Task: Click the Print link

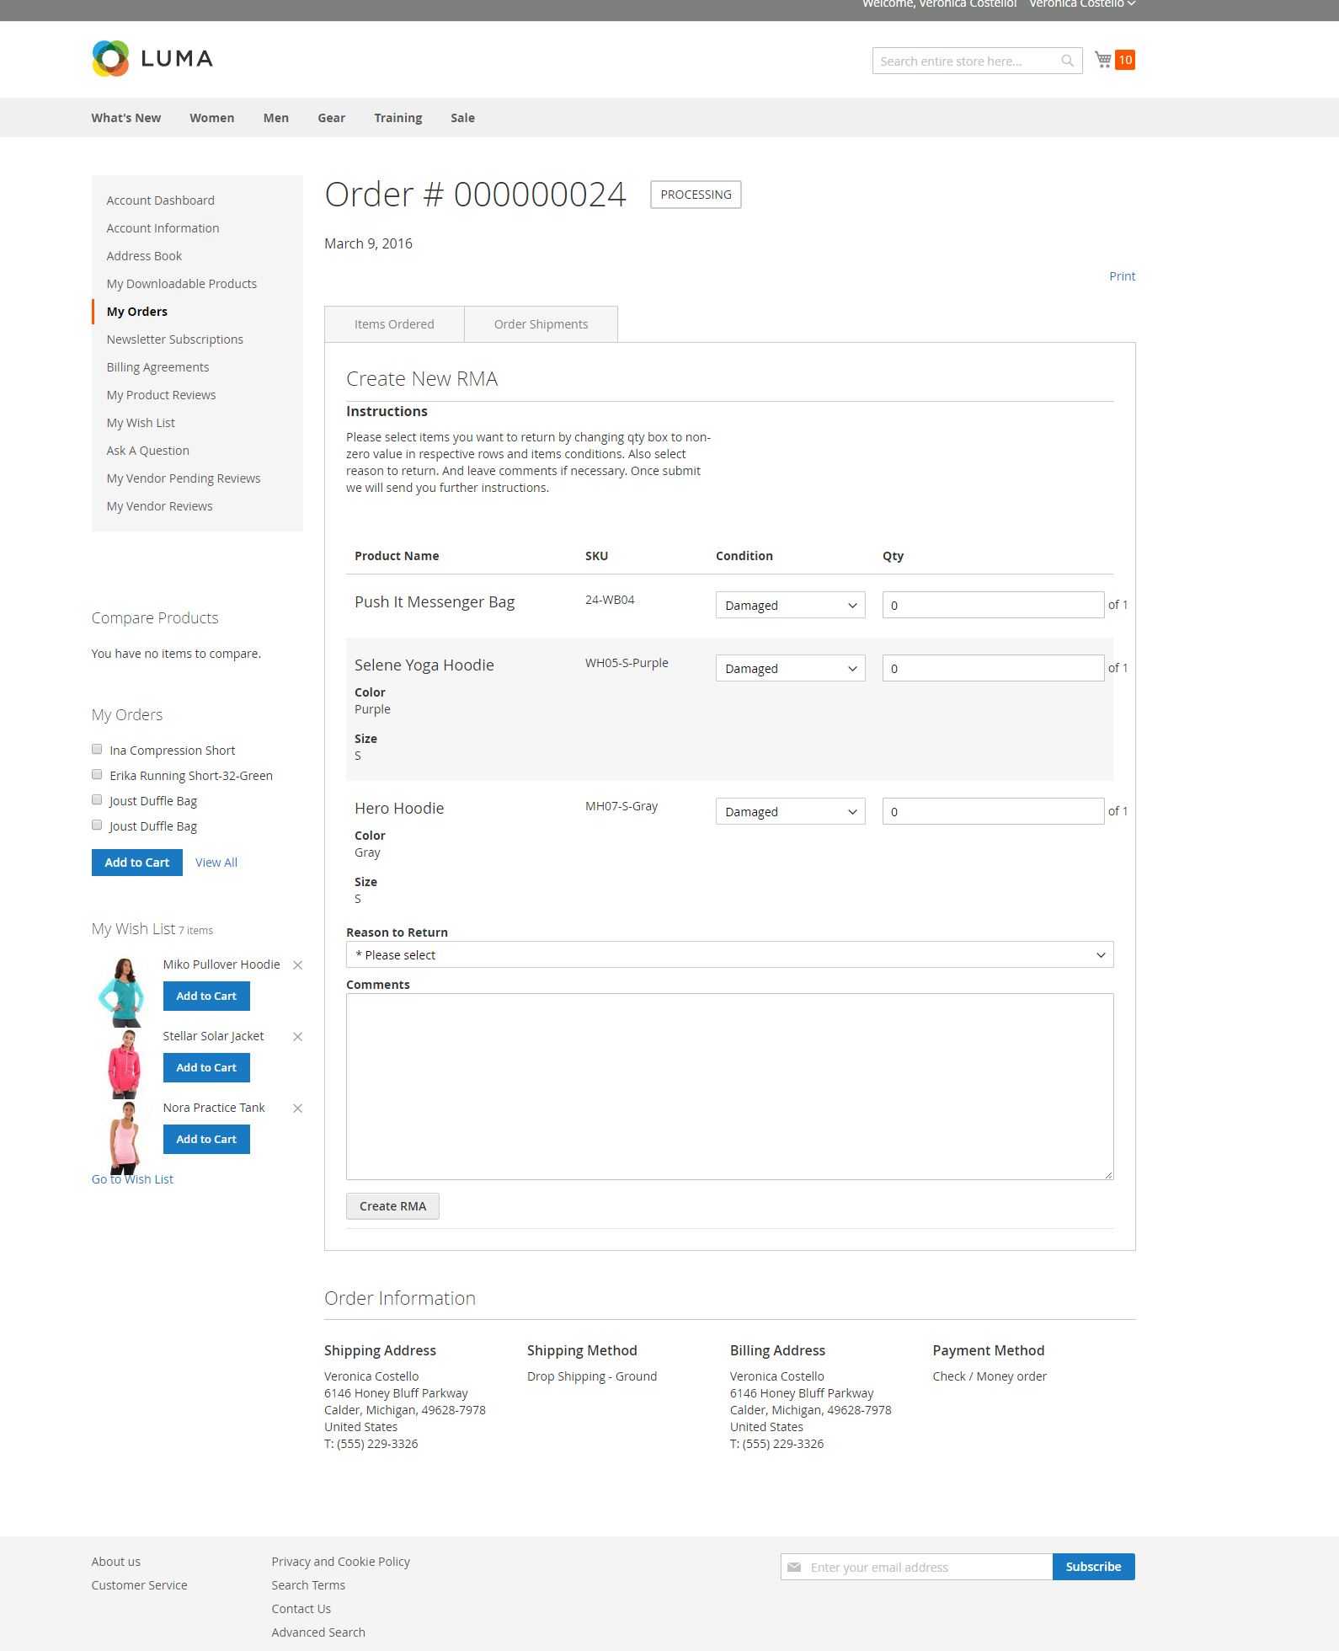Action: (1122, 276)
